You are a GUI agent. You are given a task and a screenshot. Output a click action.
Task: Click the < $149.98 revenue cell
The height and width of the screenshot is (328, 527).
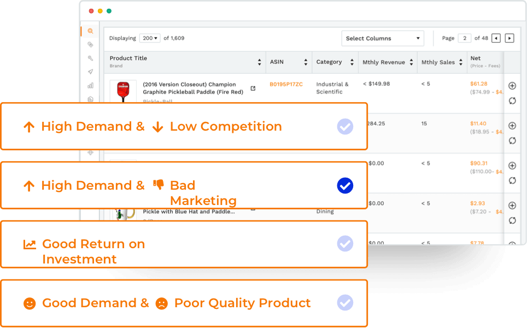coord(377,84)
